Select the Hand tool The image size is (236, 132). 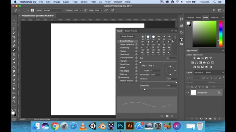click(x=14, y=97)
